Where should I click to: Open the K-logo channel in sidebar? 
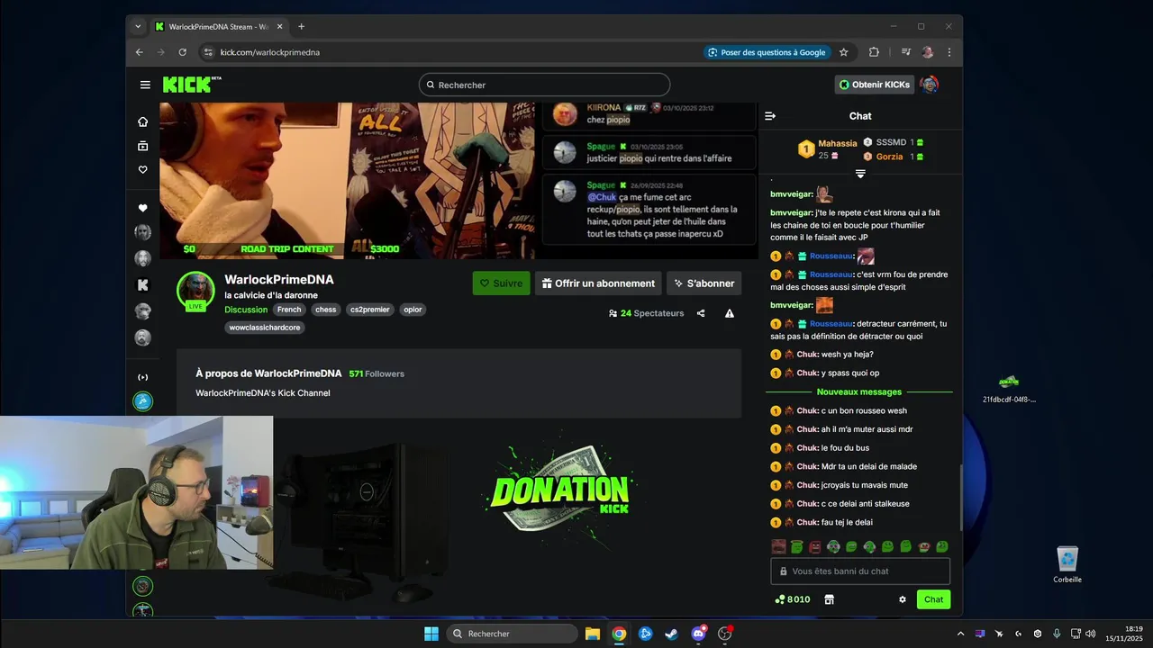pyautogui.click(x=142, y=285)
